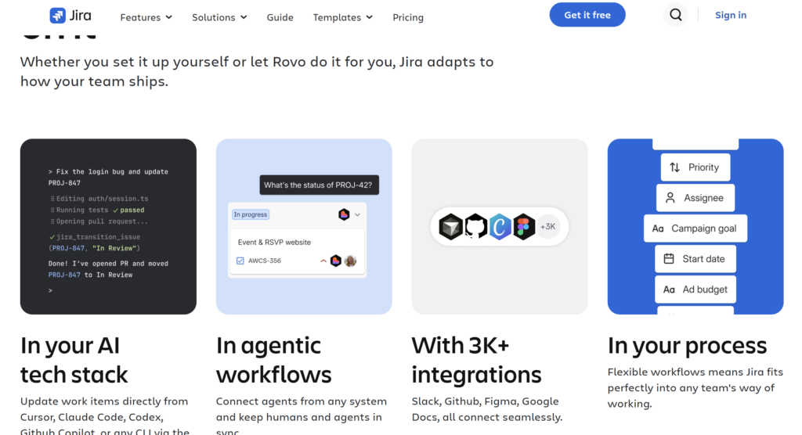The image size is (802, 435).
Task: Click the user photo avatar on AWCS-356
Action: [350, 261]
